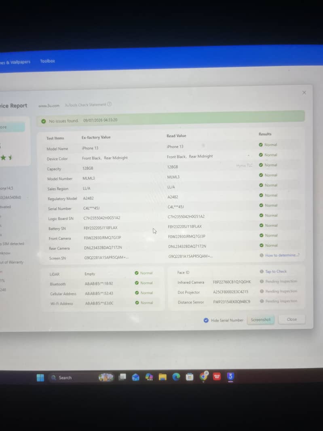Open Microsoft Store from the taskbar

click(190, 376)
